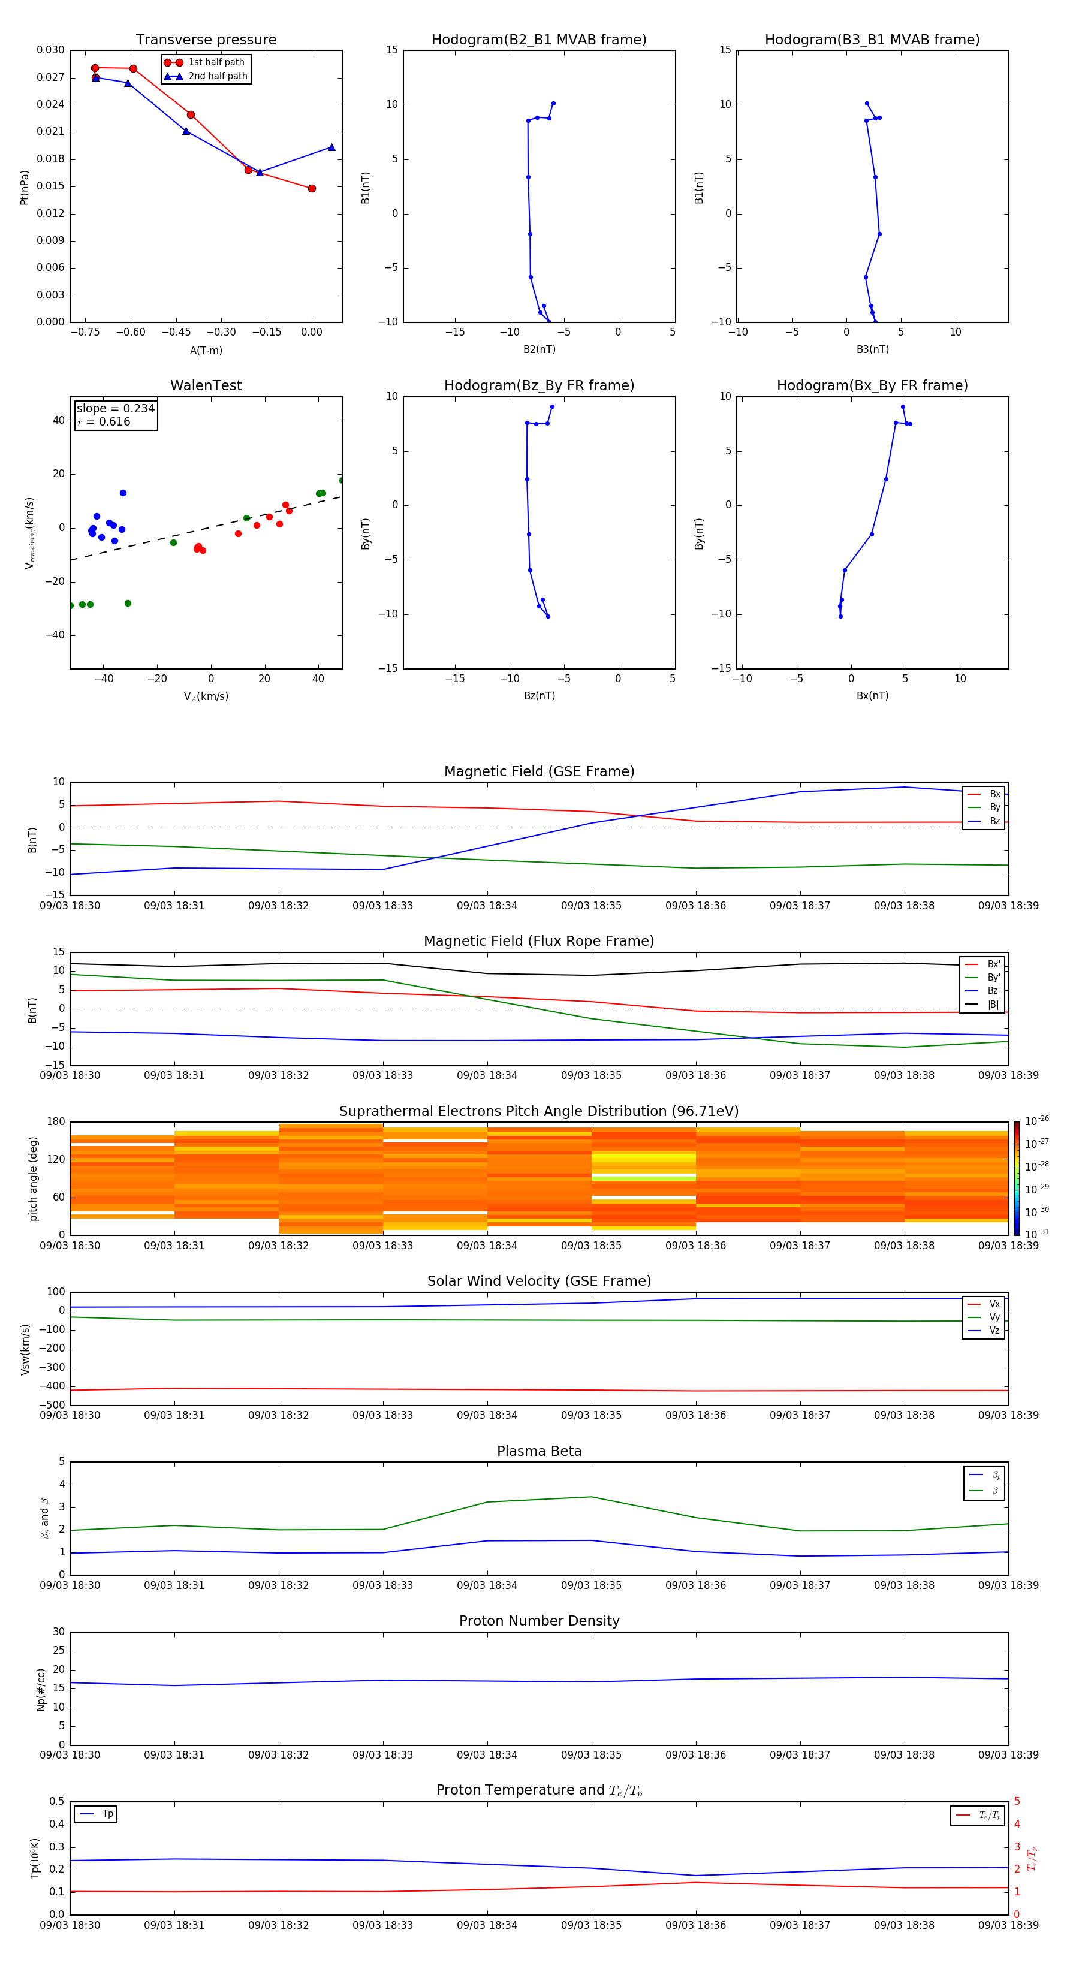Click the 'Hodogram(B3_B1 MVAB frame)' title
The height and width of the screenshot is (1978, 1079).
872,40
